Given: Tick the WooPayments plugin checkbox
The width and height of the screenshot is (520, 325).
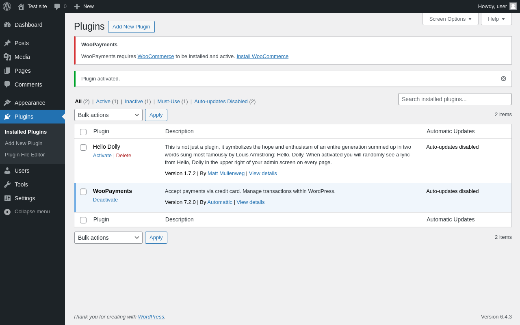Looking at the screenshot, I should 83,192.
